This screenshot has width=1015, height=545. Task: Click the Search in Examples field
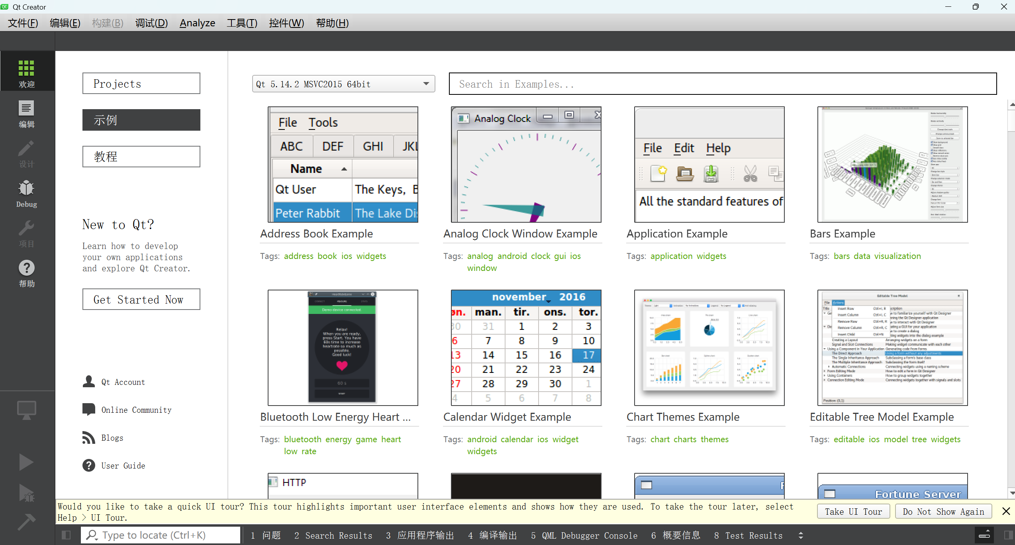[723, 84]
